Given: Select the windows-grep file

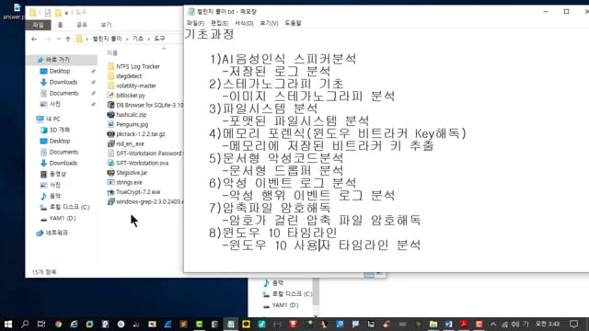Looking at the screenshot, I should coord(145,201).
